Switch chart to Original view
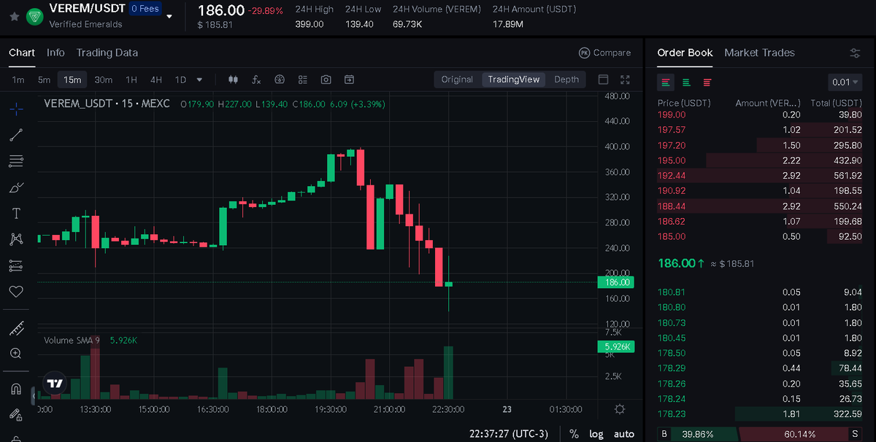The height and width of the screenshot is (442, 876). tap(458, 80)
